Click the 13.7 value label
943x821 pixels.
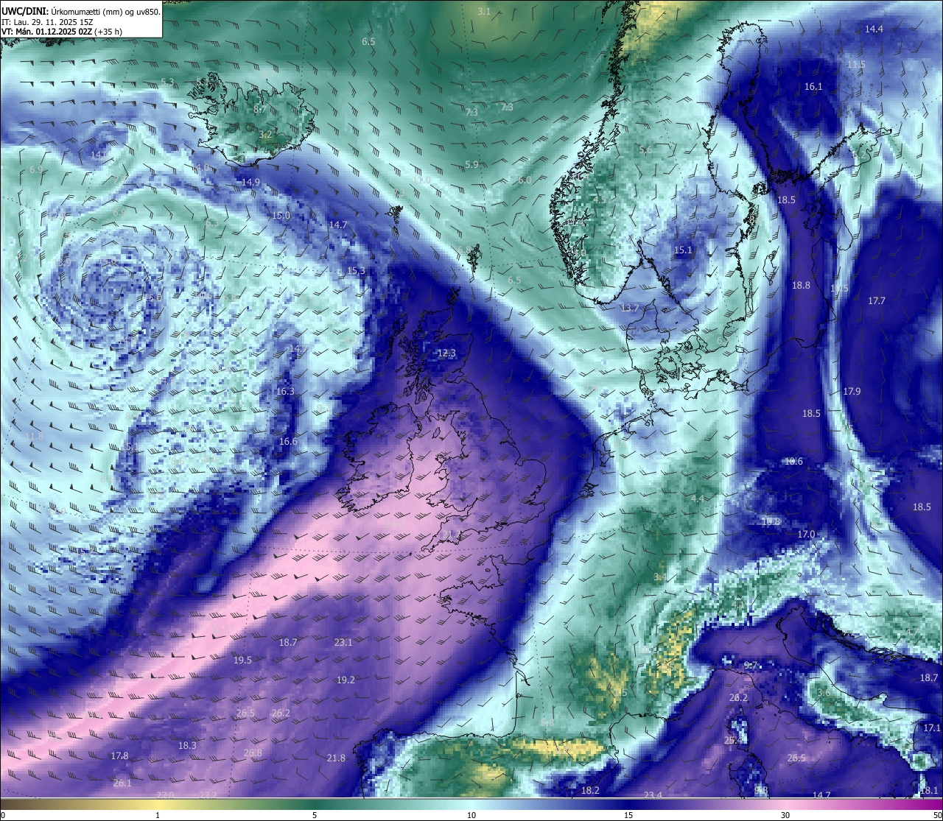click(x=630, y=308)
